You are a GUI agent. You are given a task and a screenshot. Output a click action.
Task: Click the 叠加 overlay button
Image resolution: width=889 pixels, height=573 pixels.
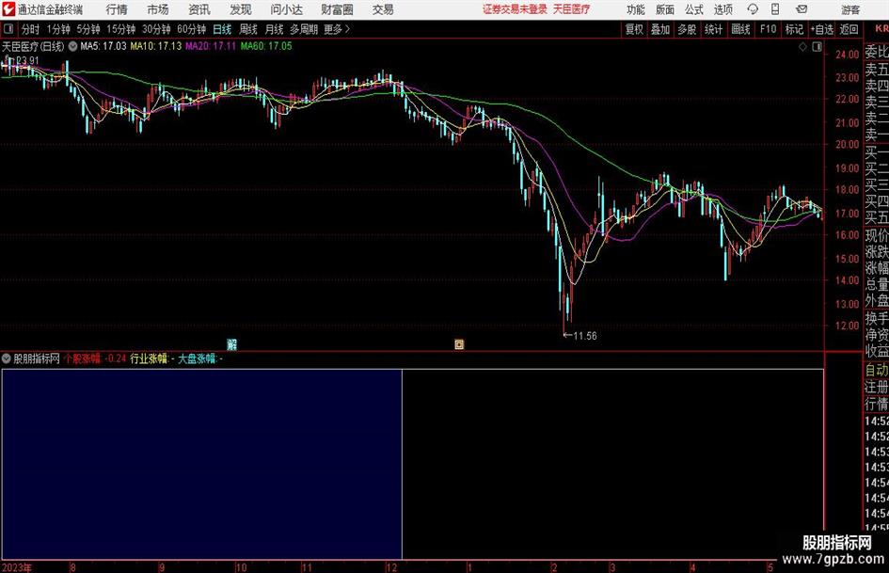click(x=660, y=29)
